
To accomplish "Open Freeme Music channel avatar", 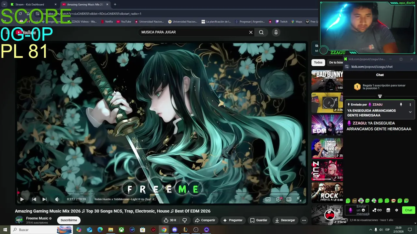I will tap(20, 220).
